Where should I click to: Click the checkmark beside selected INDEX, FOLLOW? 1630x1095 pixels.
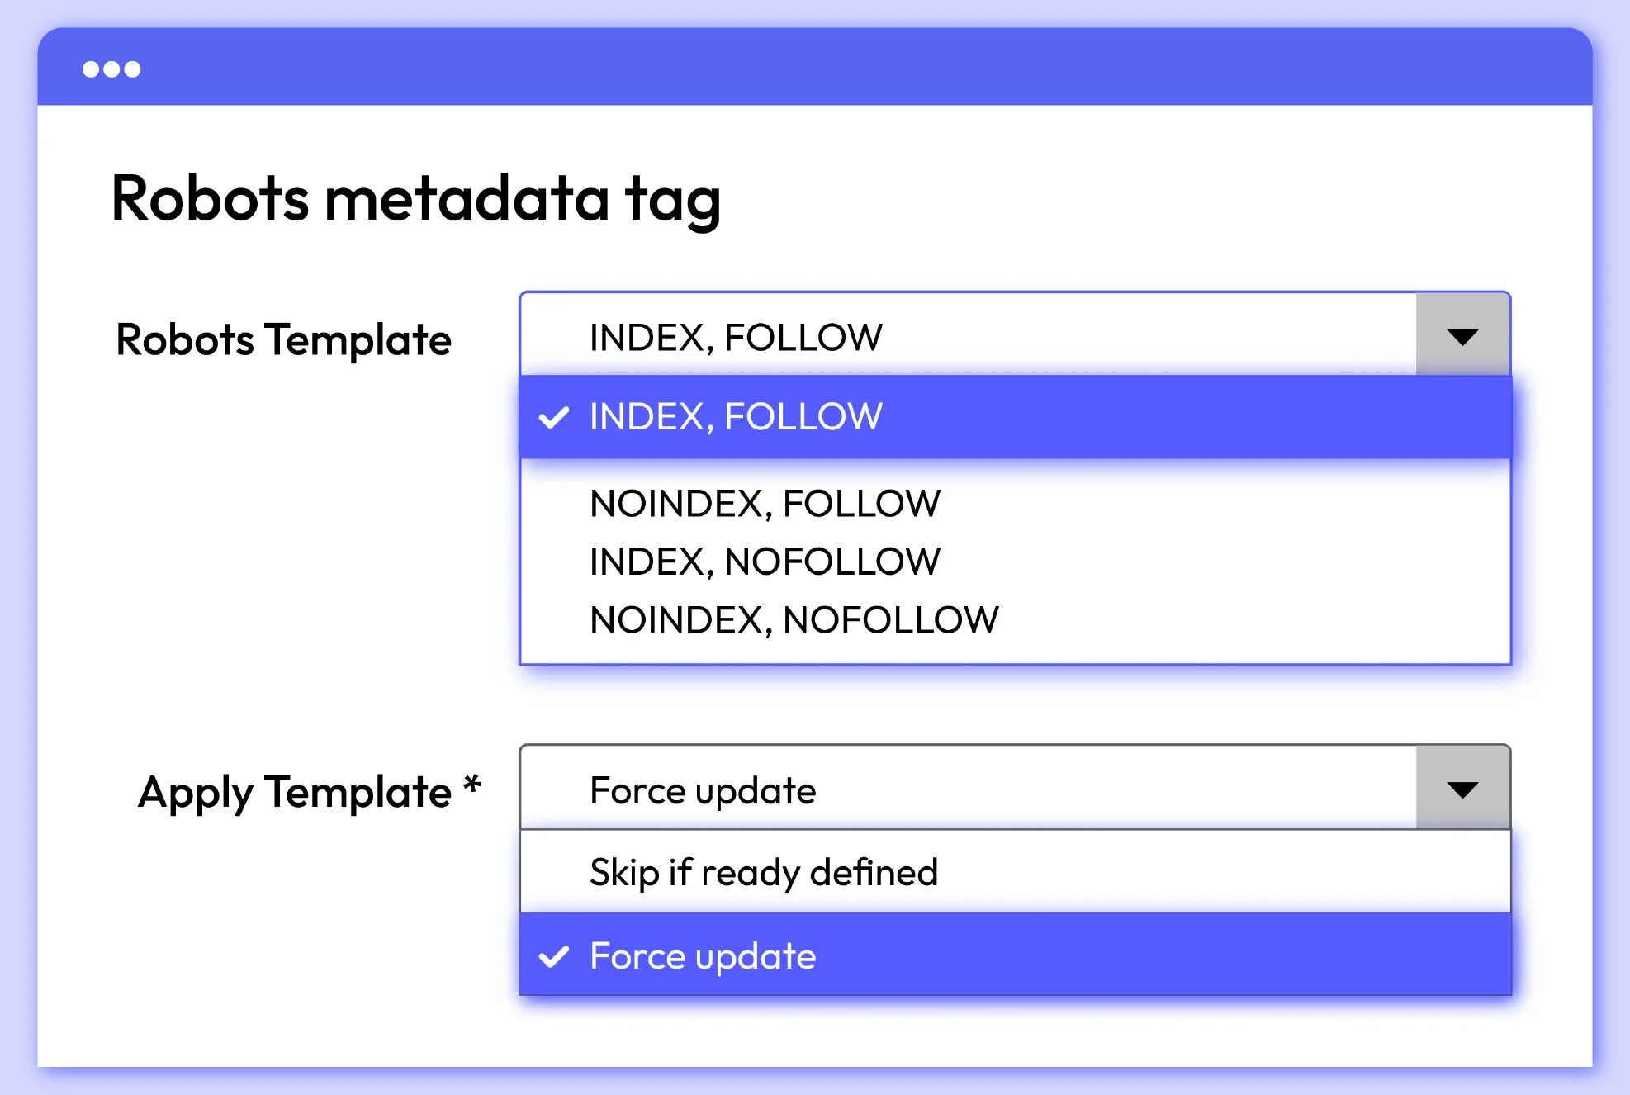coord(553,417)
